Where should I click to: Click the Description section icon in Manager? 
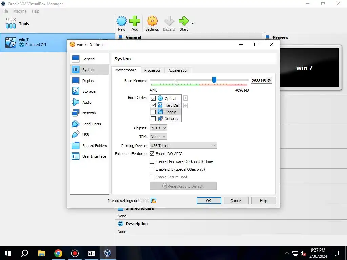120,224
